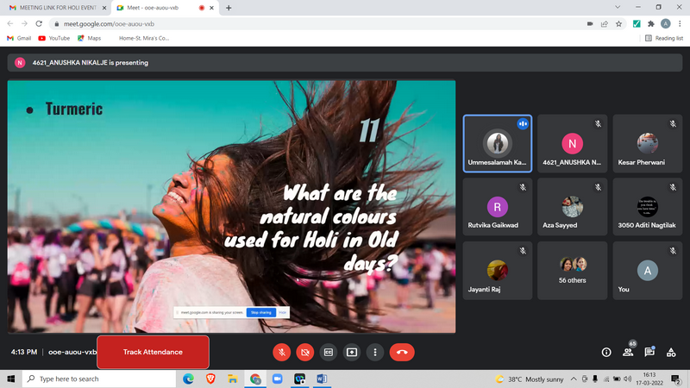The width and height of the screenshot is (690, 388).
Task: Open a new browser tab
Action: (x=229, y=8)
